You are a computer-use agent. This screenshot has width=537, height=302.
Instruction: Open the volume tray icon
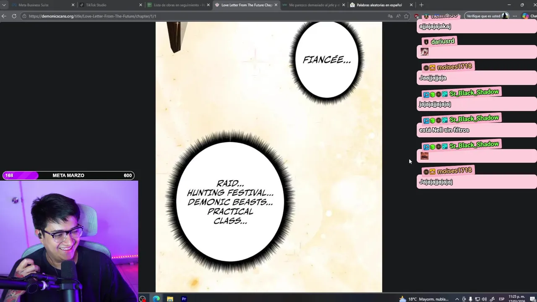click(x=485, y=299)
